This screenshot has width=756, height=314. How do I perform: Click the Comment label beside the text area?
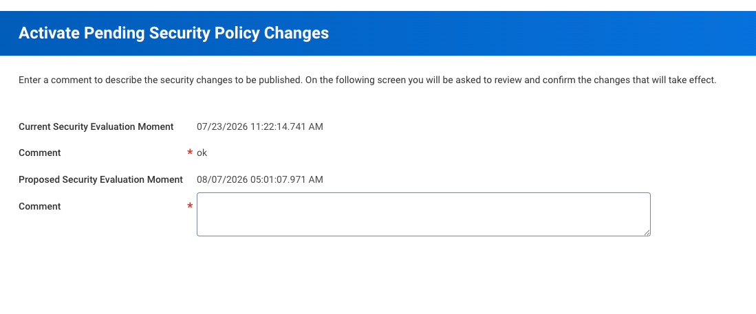[39, 206]
